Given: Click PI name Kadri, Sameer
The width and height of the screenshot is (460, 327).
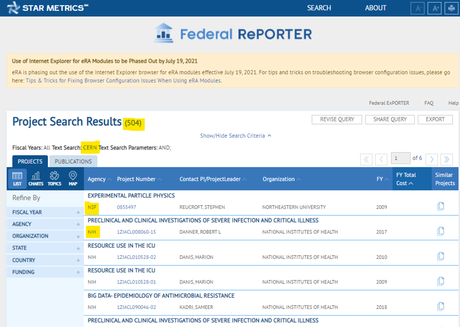Looking at the screenshot, I should [x=196, y=307].
